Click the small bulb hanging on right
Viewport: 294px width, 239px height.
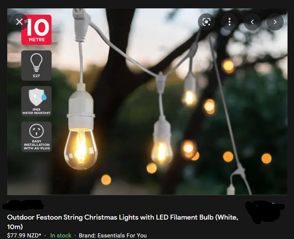click(x=190, y=98)
